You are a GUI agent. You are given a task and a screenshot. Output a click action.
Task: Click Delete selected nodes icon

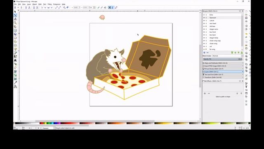(x=21, y=7)
